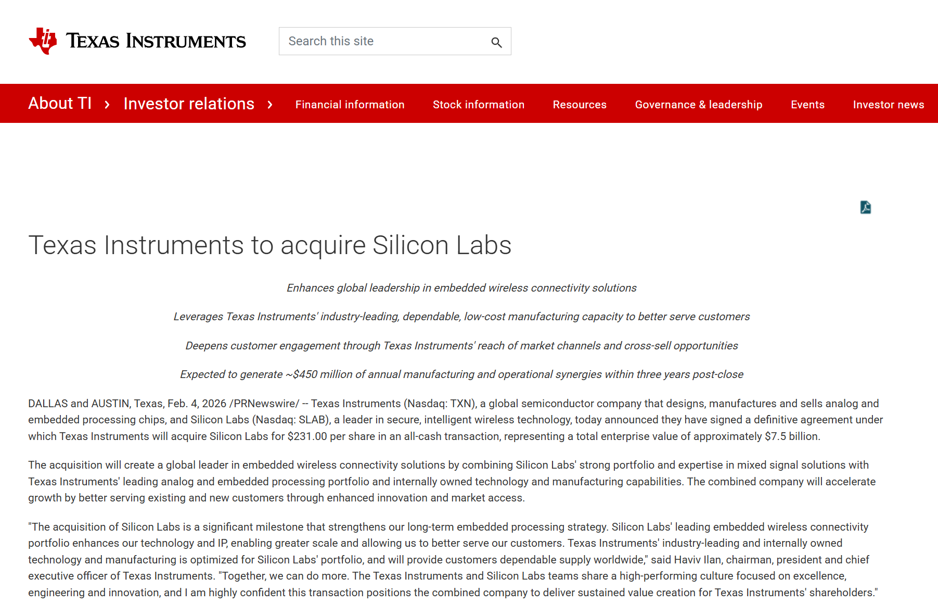The height and width of the screenshot is (603, 938).
Task: Click the headline about acquiring Silicon Labs
Action: (269, 245)
